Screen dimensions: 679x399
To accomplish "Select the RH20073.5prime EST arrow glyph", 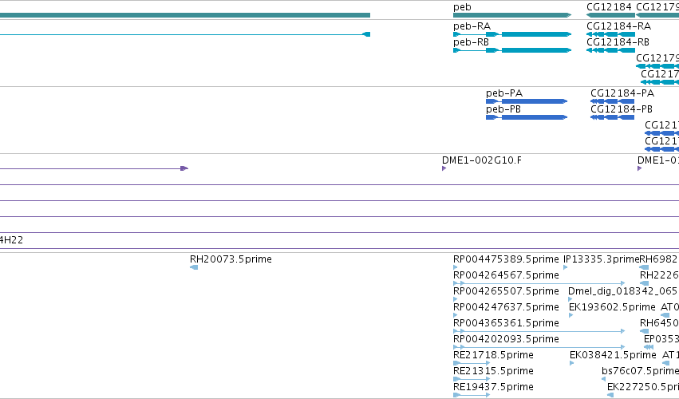I will pos(194,267).
